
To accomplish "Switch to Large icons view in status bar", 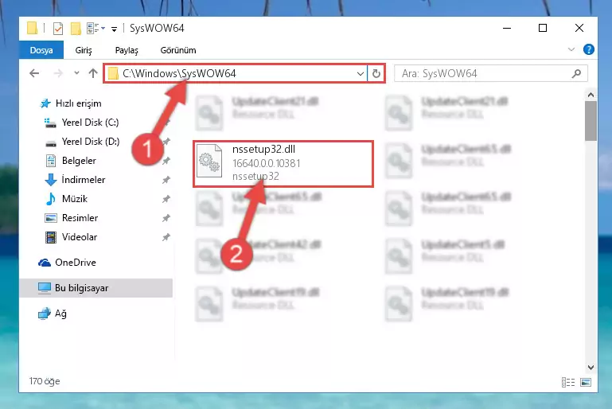I will point(586,382).
